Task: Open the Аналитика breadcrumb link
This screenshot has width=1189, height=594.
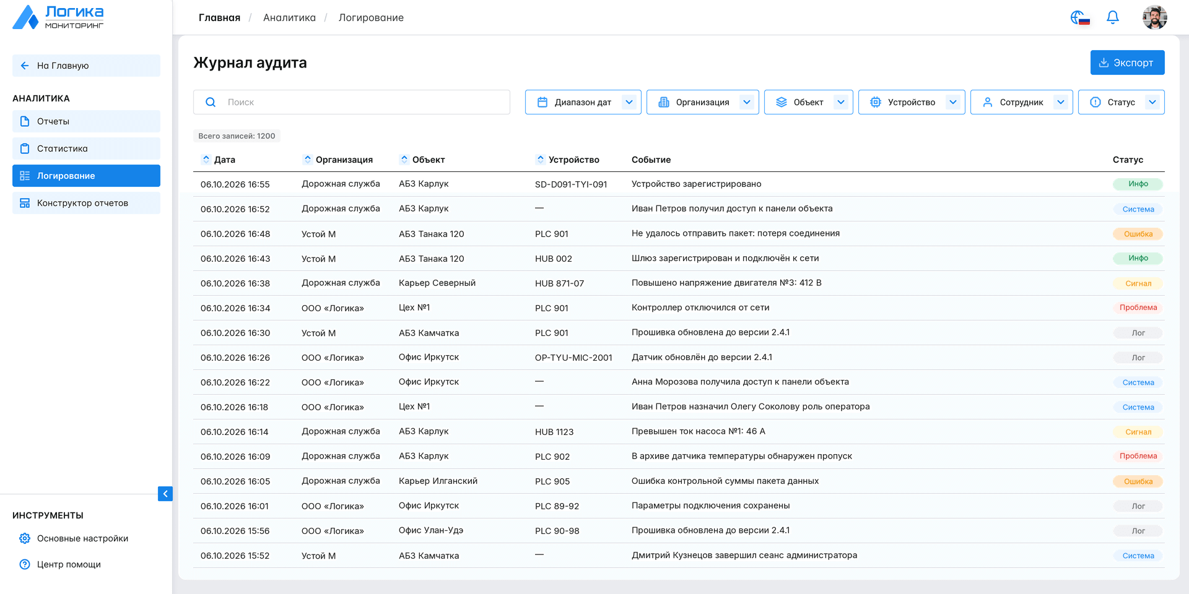Action: coord(289,17)
